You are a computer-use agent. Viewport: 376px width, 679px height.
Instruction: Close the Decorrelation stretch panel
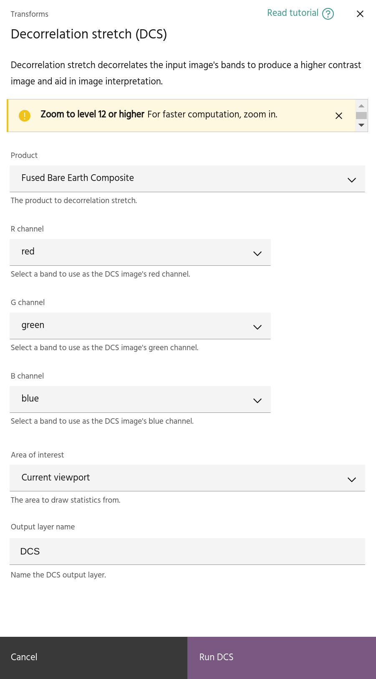(360, 14)
